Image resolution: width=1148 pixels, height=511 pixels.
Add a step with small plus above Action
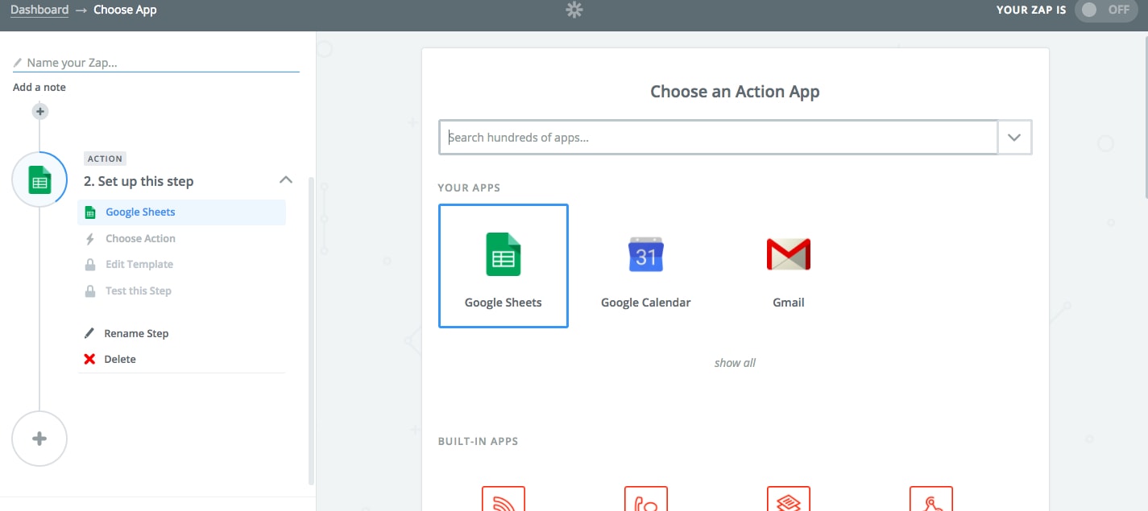coord(39,111)
